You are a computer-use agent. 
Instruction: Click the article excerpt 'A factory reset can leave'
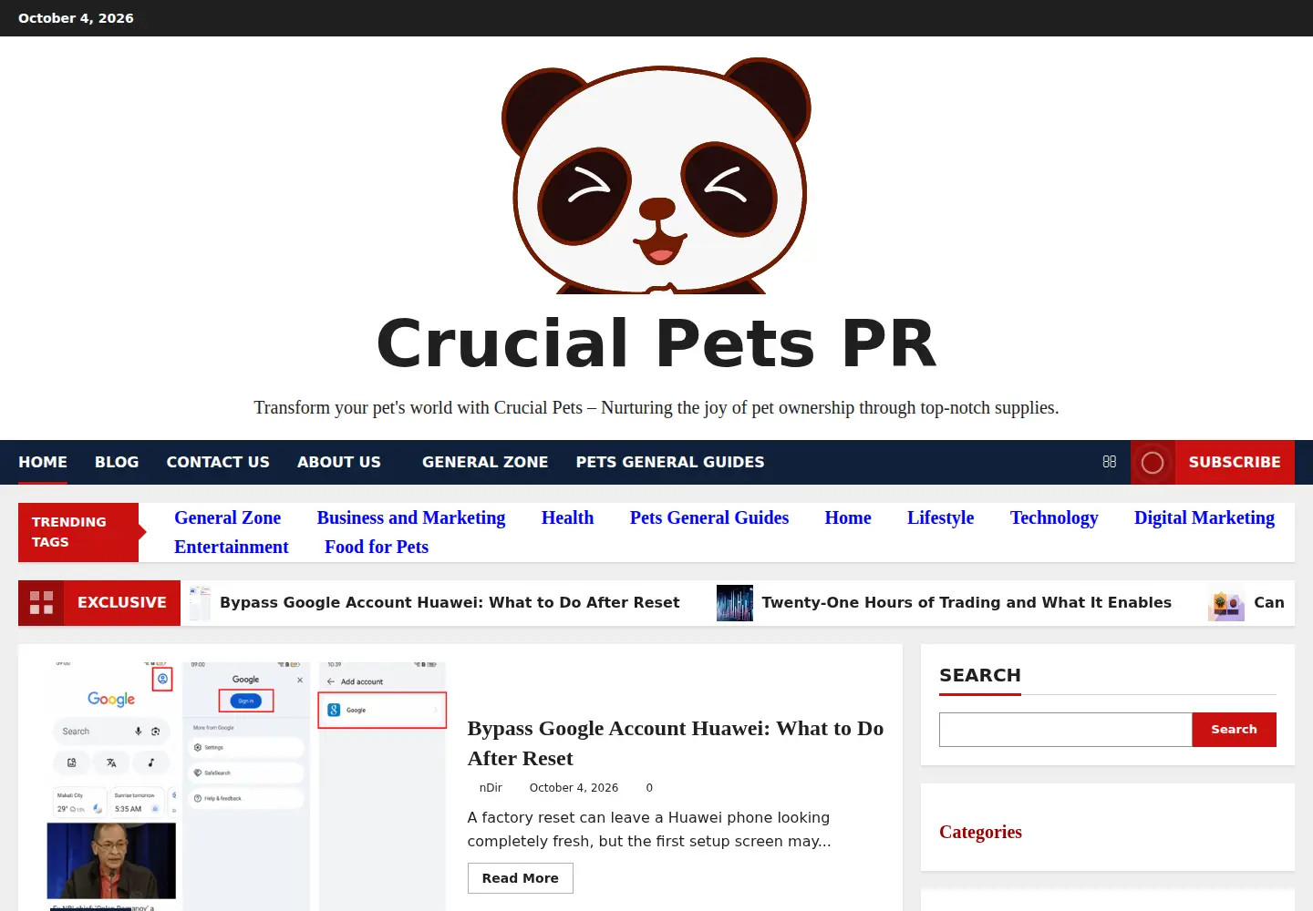(649, 829)
